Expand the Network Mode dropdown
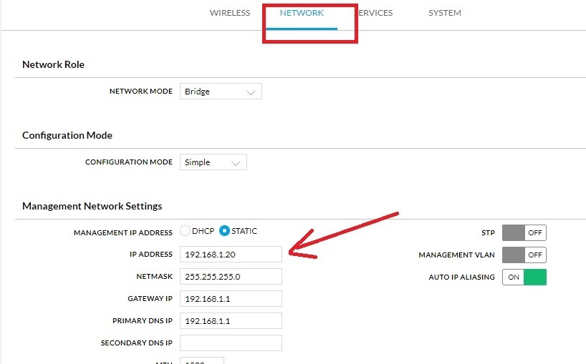The image size is (586, 364). [220, 92]
